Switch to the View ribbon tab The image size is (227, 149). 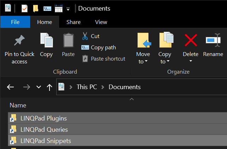101,22
